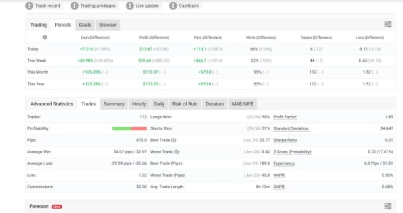Click the Trading privileges info icon
Image resolution: width=403 pixels, height=213 pixels.
[75, 6]
